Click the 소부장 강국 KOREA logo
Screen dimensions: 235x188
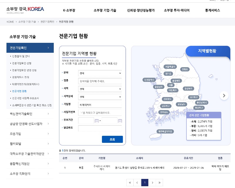click(x=25, y=10)
